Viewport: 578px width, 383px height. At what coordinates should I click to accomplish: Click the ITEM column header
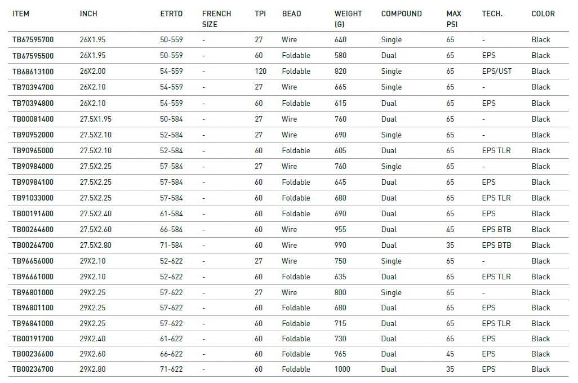click(x=21, y=14)
